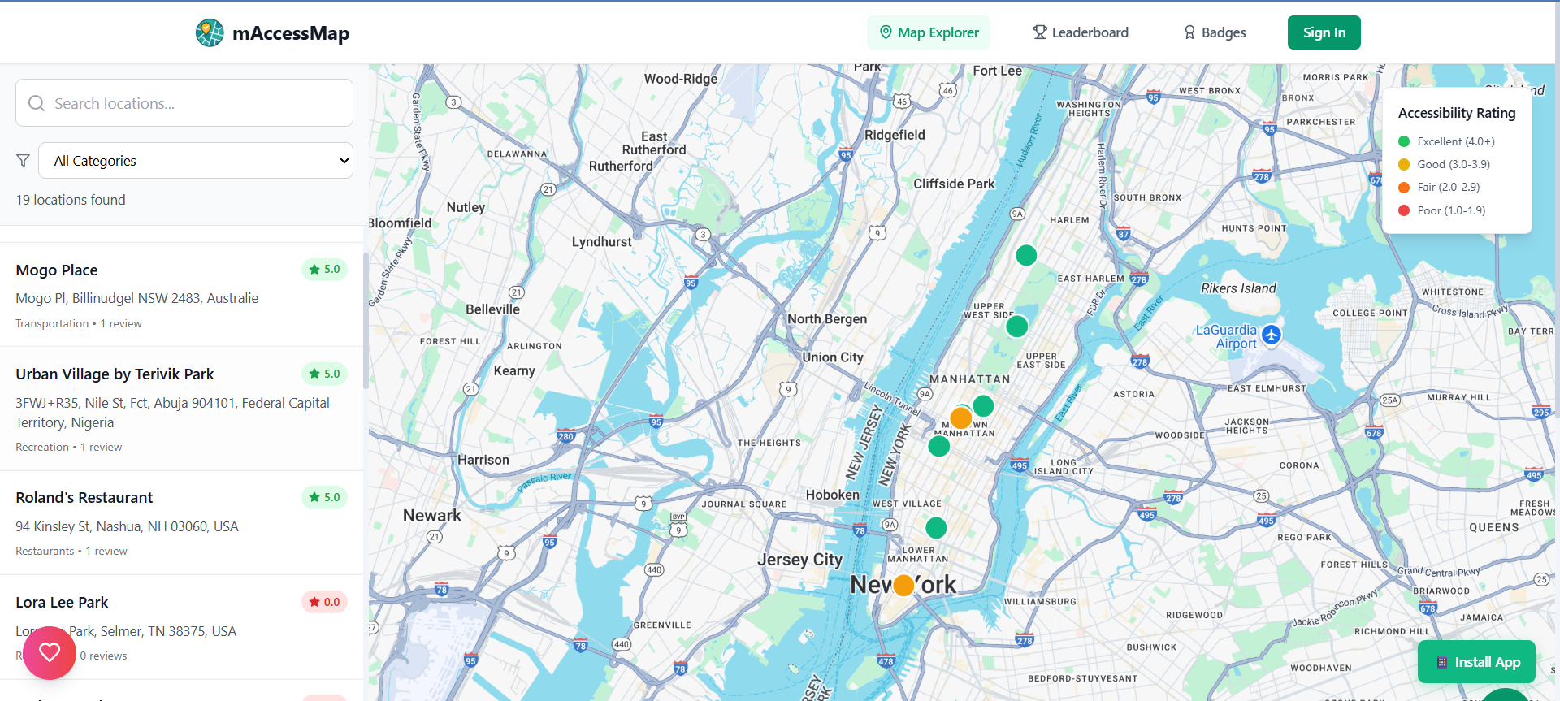
Task: Click the Mogo Place 5.0 rating badge
Action: (x=324, y=270)
